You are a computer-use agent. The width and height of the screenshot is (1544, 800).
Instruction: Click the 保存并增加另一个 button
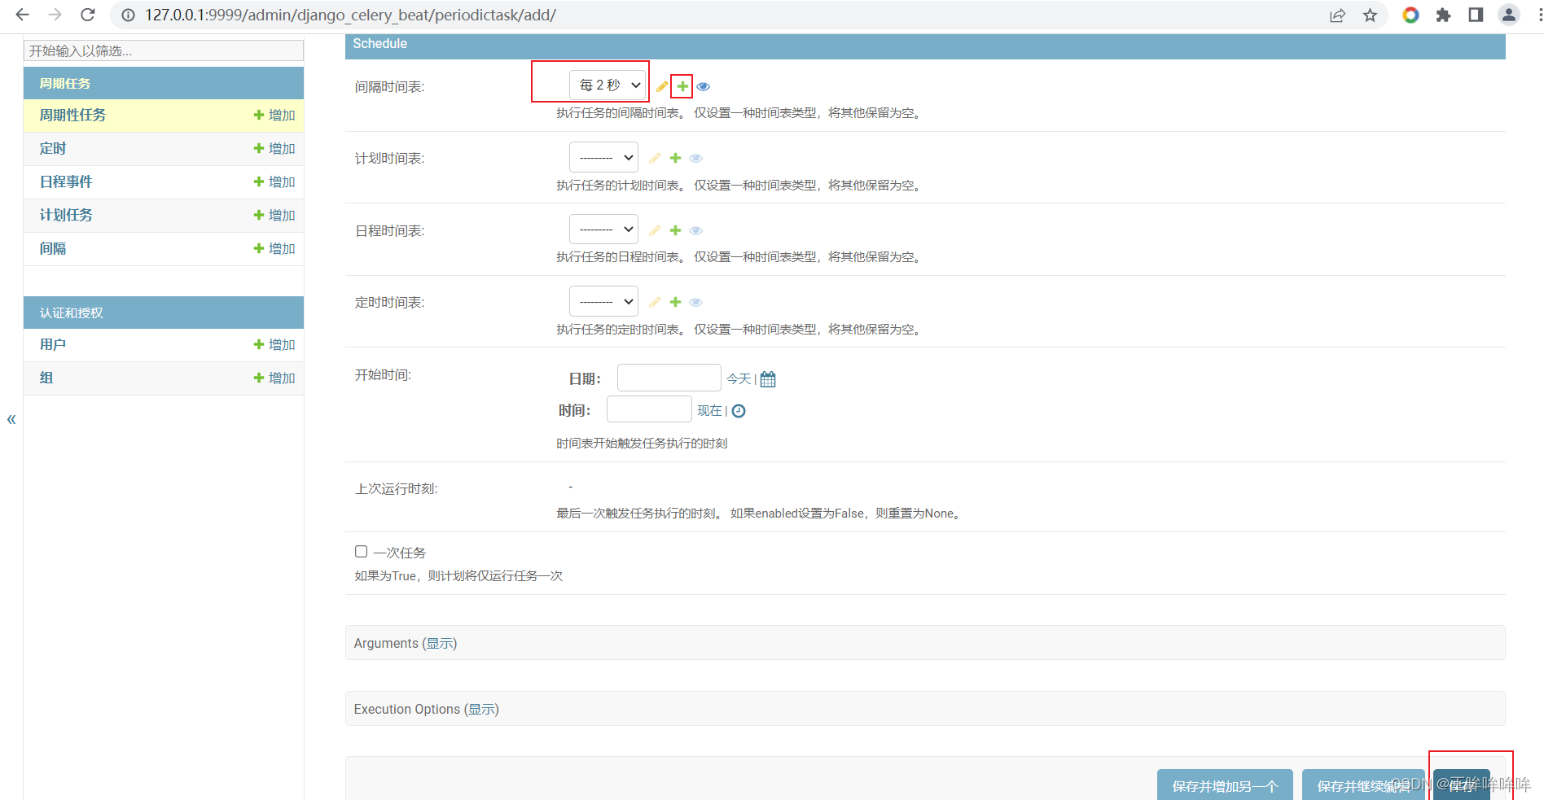click(x=1225, y=785)
